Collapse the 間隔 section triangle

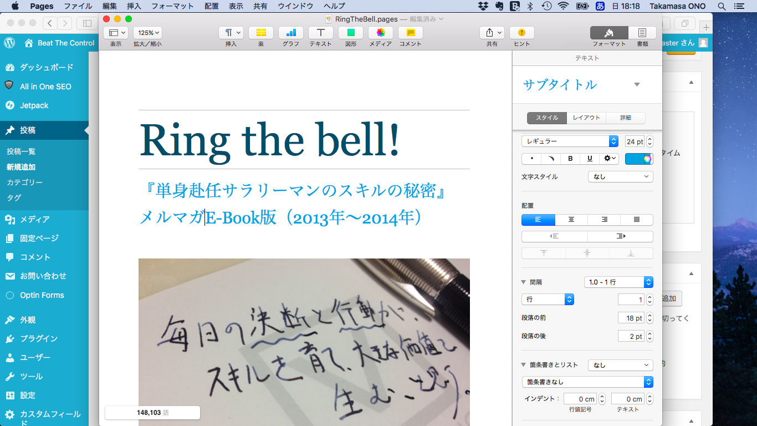524,282
